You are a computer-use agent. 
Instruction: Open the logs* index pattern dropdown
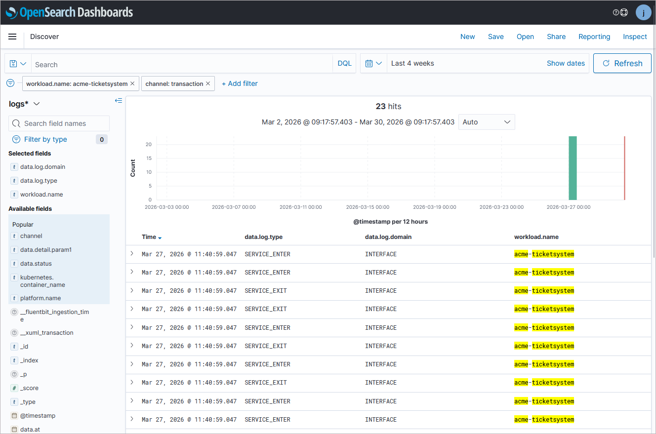pos(24,104)
